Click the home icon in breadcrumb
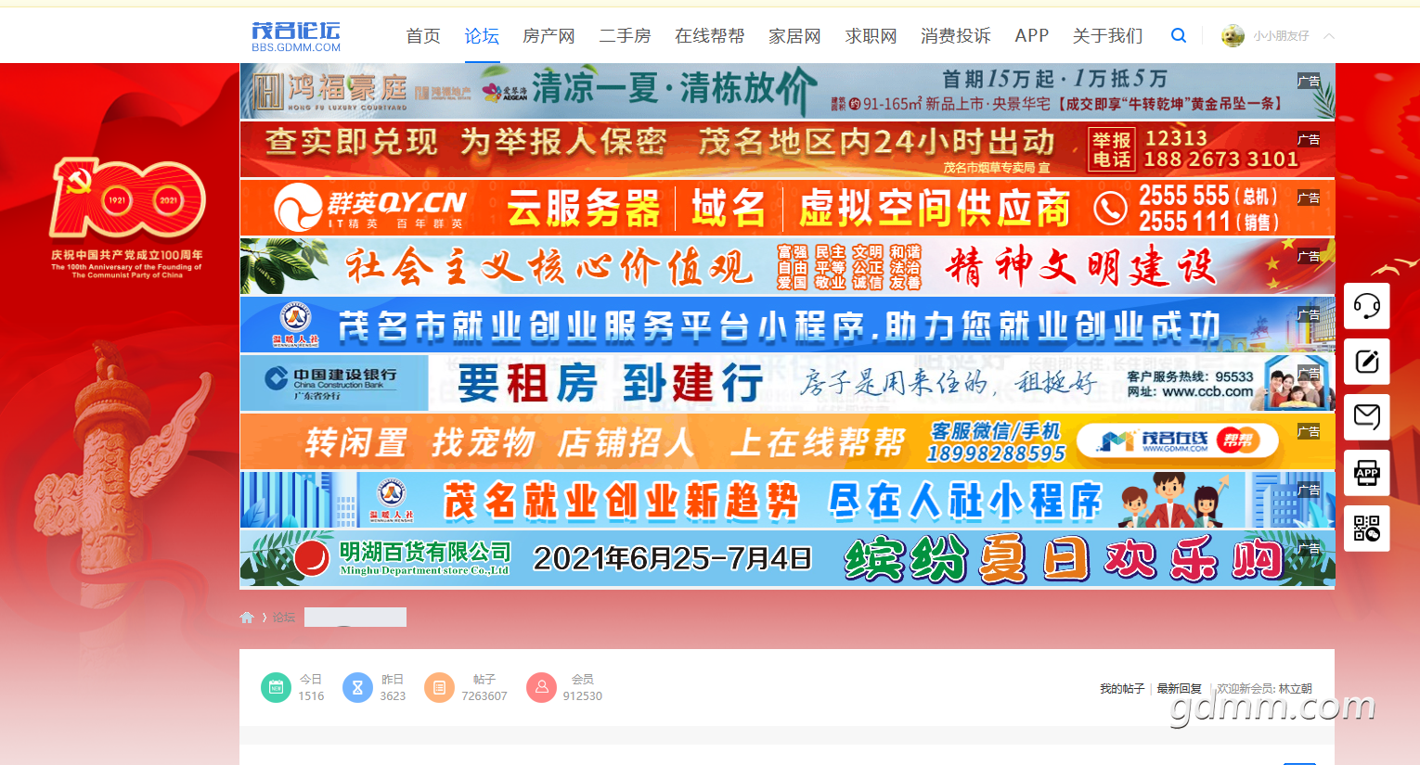This screenshot has height=765, width=1420. pos(247,618)
